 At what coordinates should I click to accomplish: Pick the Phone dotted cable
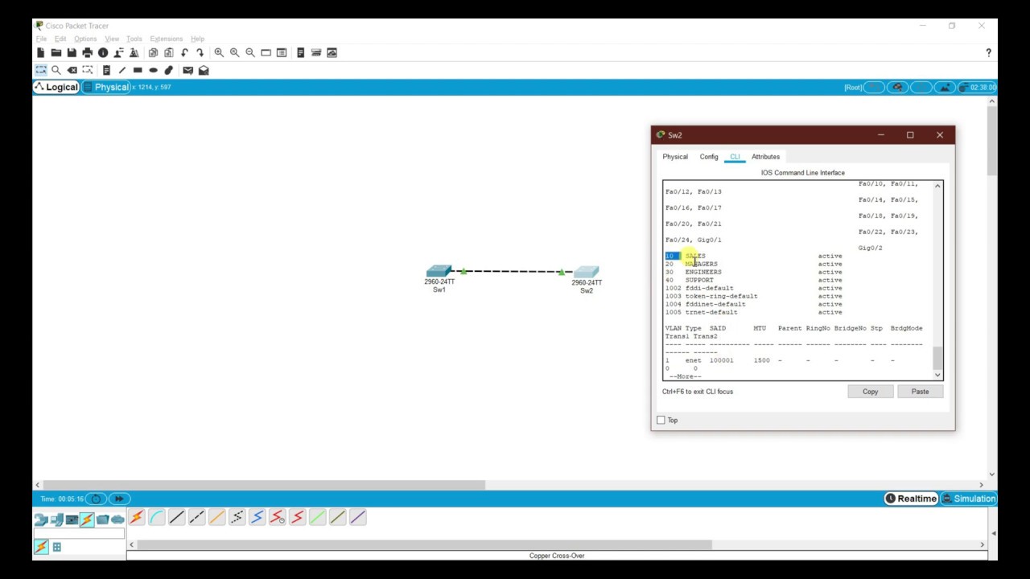click(x=237, y=517)
